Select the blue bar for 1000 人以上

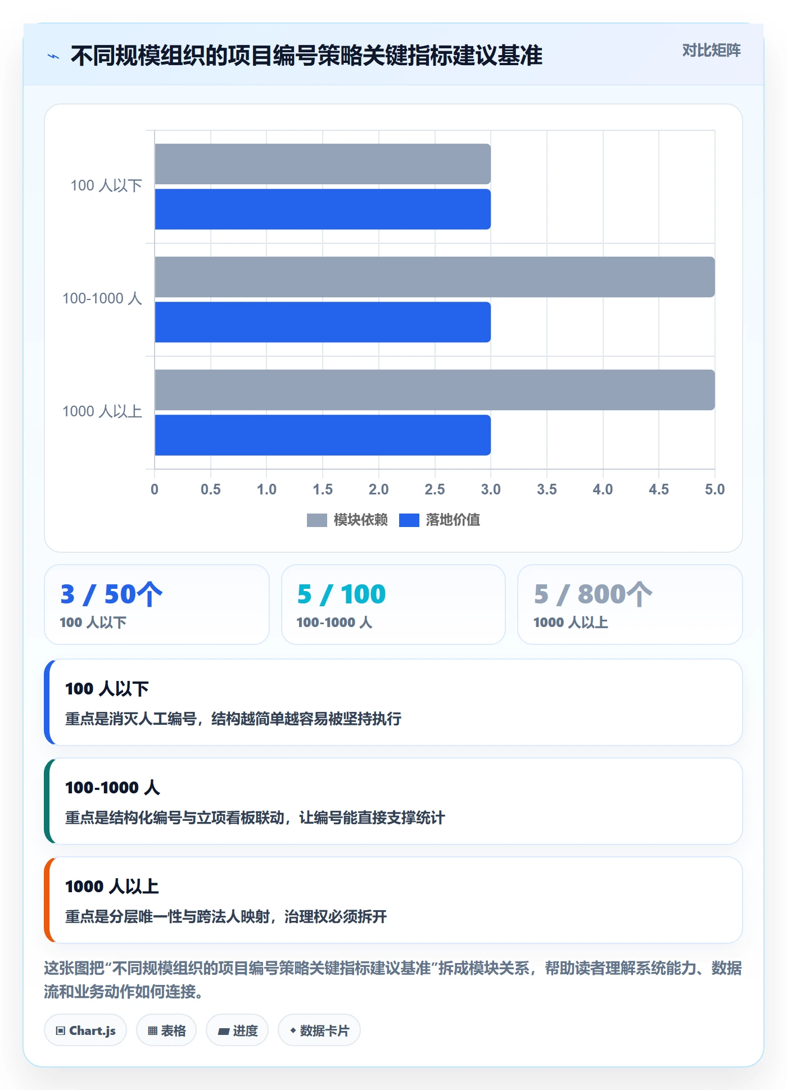323,435
